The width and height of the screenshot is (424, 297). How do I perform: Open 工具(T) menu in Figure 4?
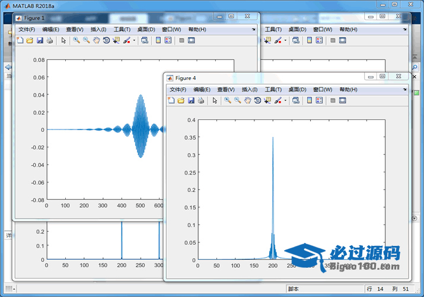273,89
